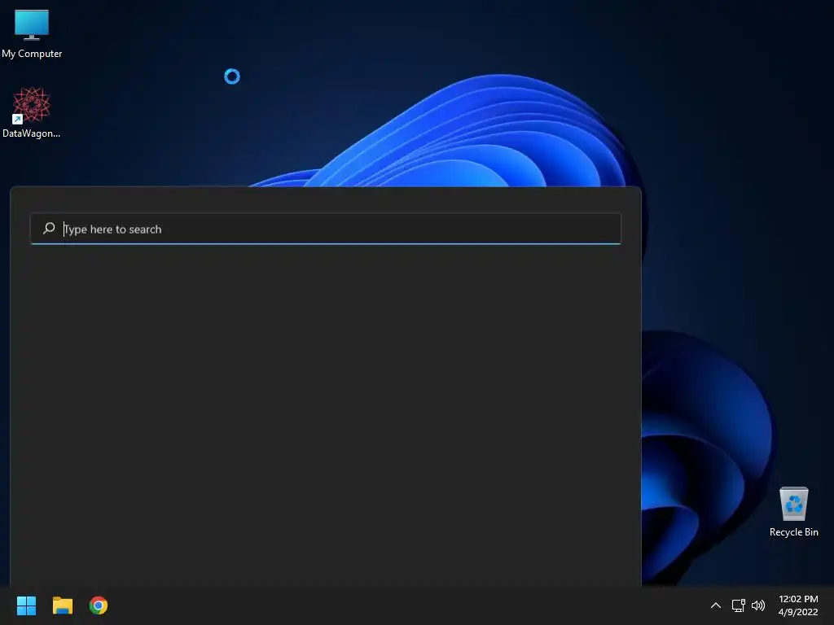The height and width of the screenshot is (625, 834).
Task: Click the search magnifier icon
Action: coord(49,229)
